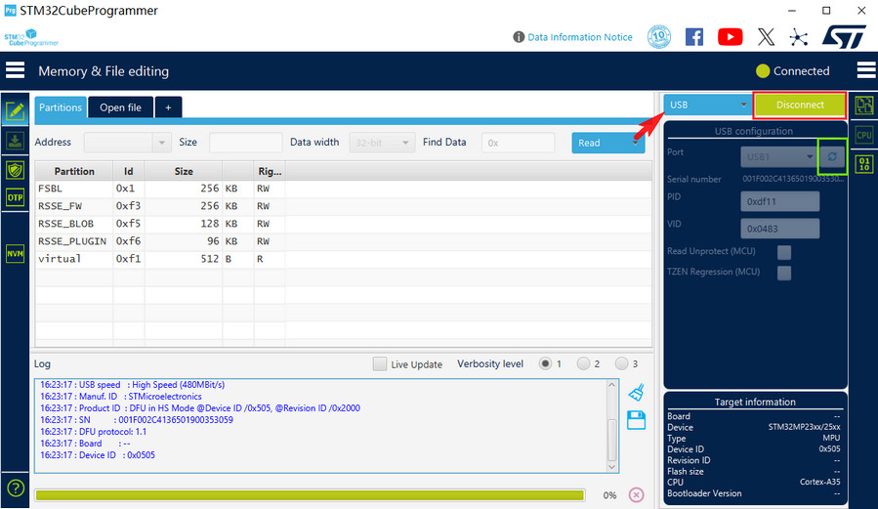Click the Id cell 0xf5
Screen dimensions: 878x509
128,224
